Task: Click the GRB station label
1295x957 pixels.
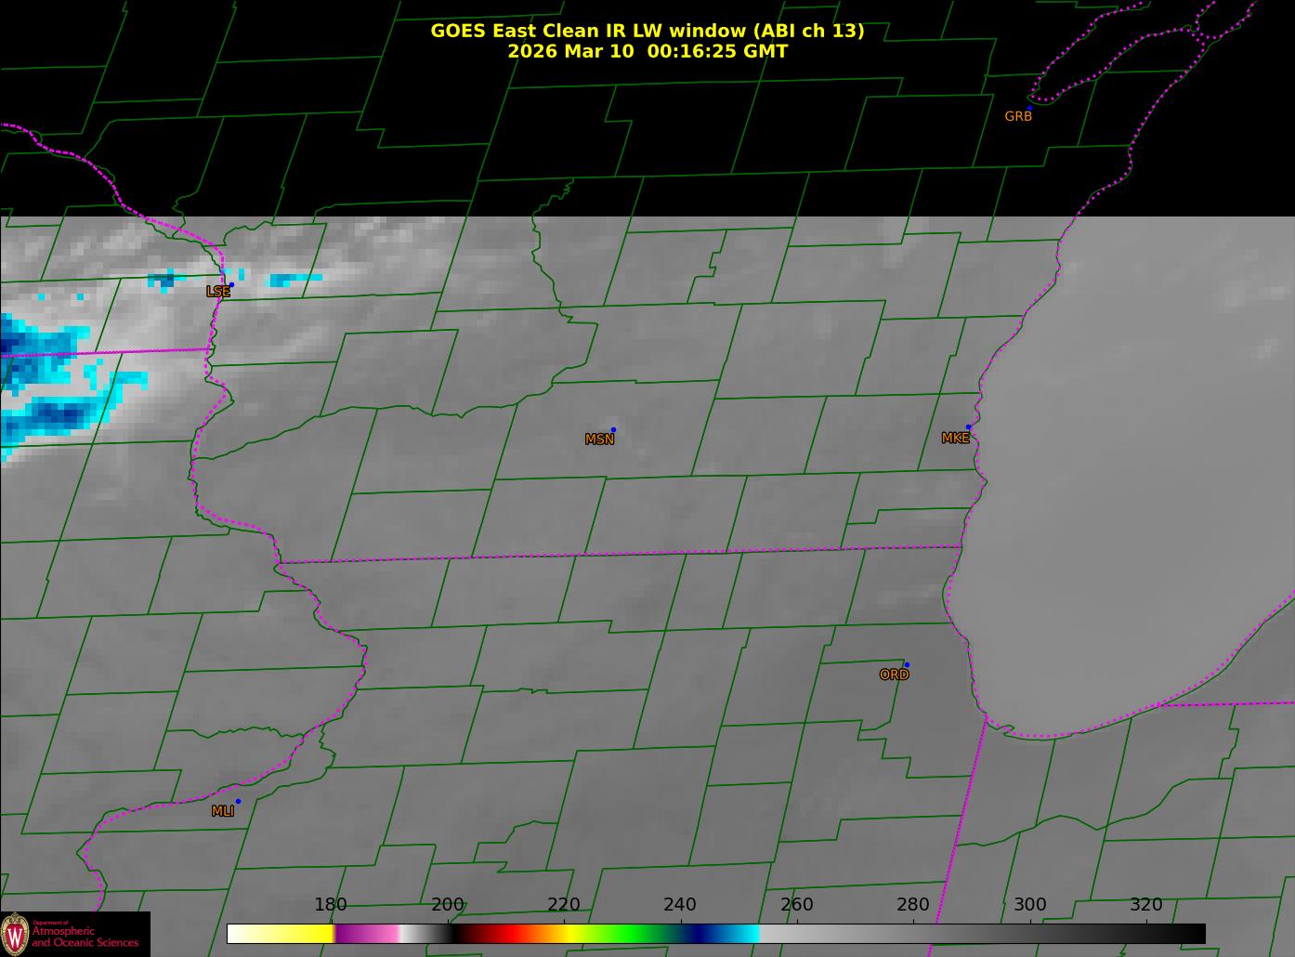Action: [1018, 117]
